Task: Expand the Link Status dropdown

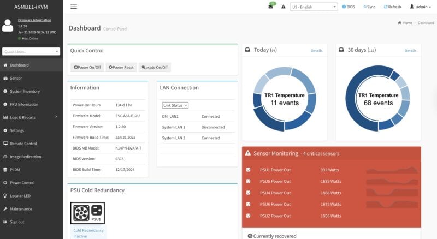Action: pyautogui.click(x=175, y=105)
